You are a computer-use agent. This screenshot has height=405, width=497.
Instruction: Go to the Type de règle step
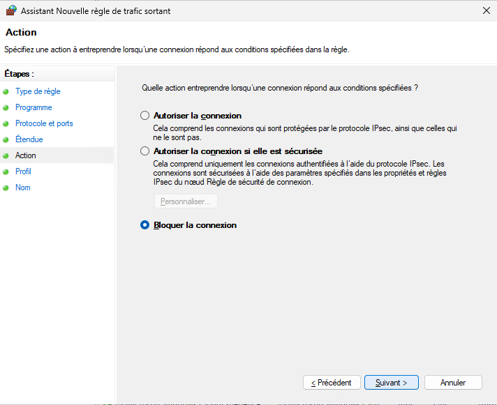38,91
